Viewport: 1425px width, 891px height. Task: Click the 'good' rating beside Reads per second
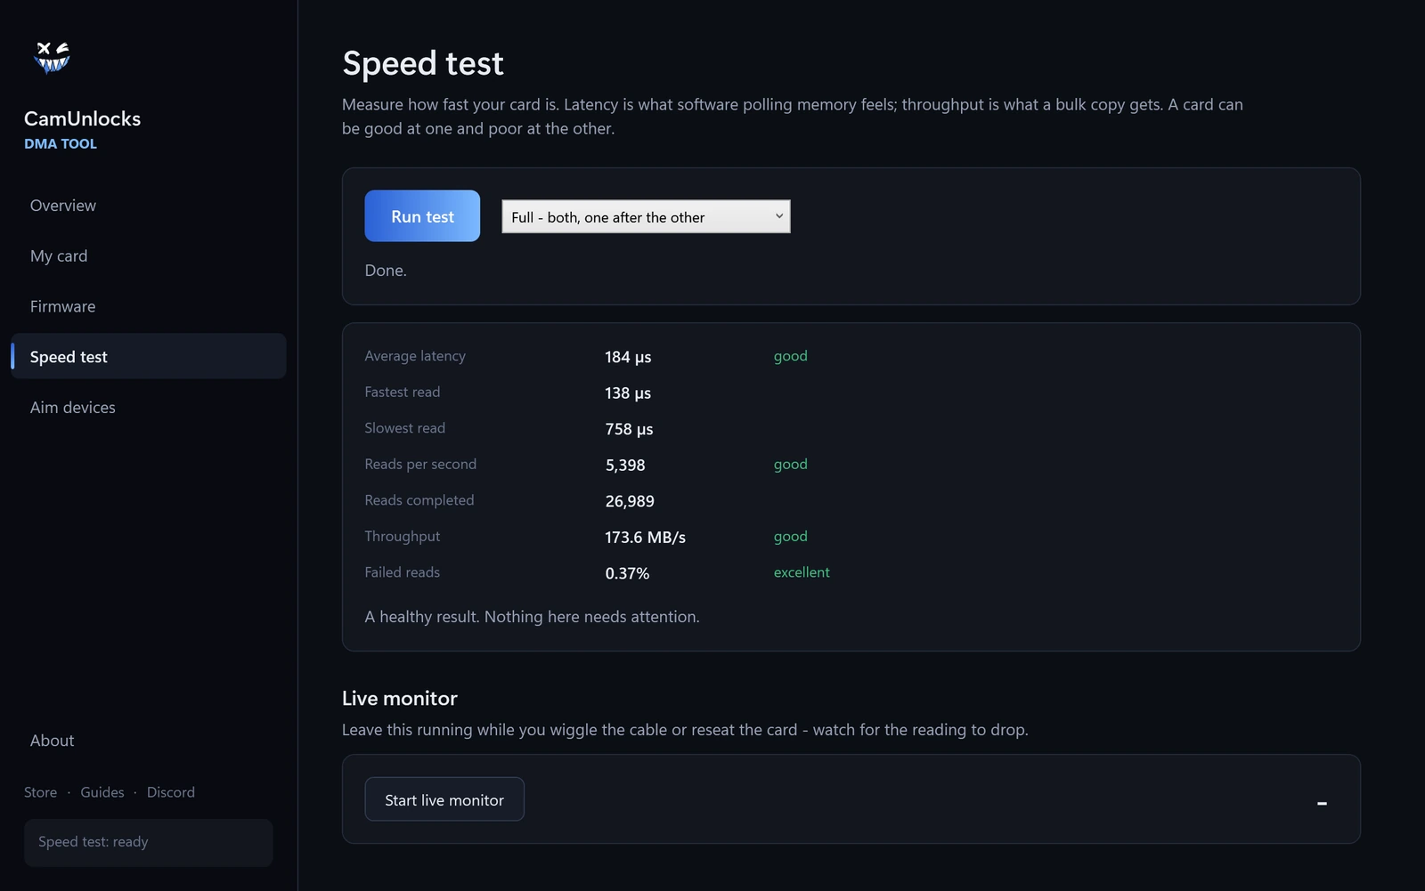791,464
